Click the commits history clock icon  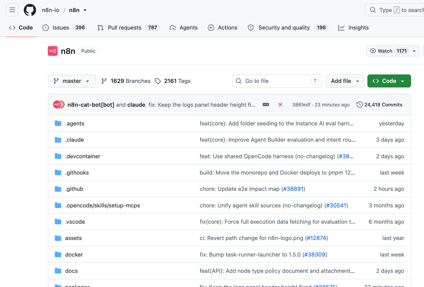[360, 105]
